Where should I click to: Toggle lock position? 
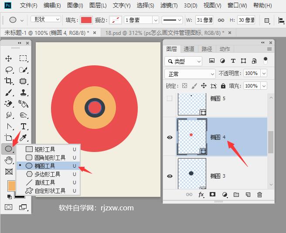204,86
